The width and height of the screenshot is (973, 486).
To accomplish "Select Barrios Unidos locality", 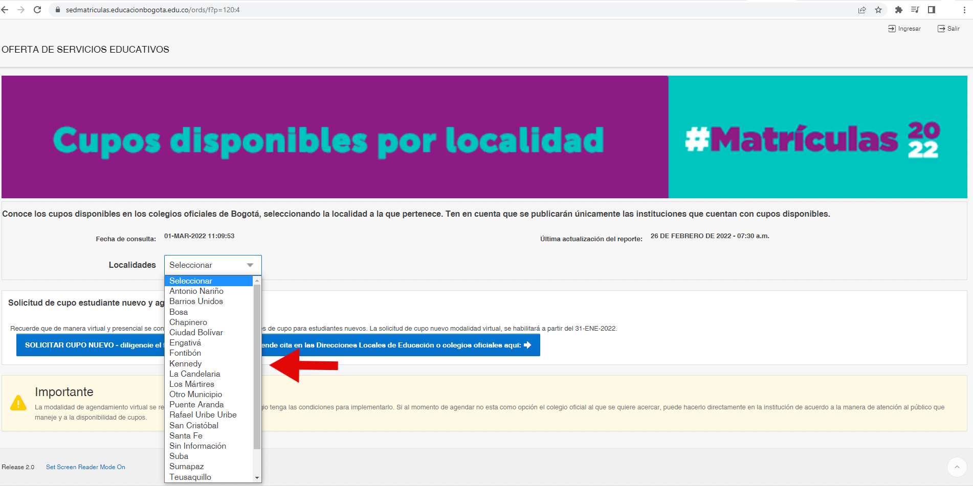I will point(209,302).
